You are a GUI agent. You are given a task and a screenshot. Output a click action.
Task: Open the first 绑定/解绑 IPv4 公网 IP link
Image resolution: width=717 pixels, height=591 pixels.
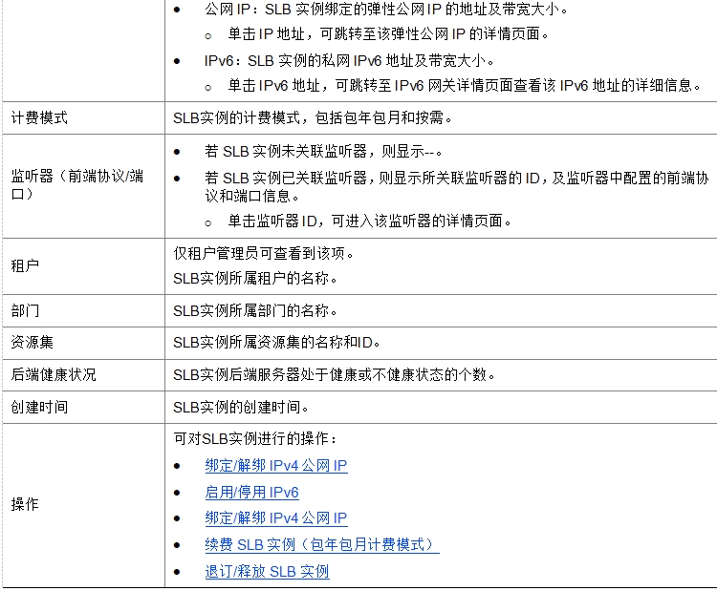pyautogui.click(x=276, y=465)
